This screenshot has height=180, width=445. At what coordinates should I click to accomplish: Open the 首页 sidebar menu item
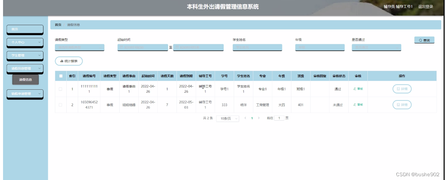click(25, 29)
